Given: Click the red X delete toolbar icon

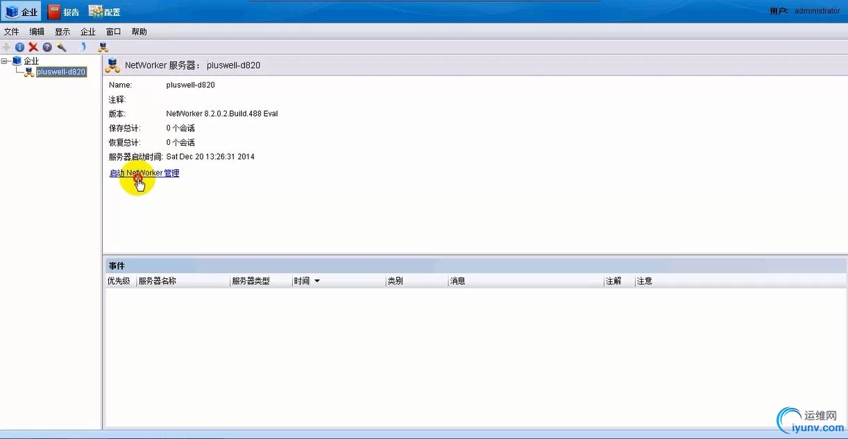Looking at the screenshot, I should coord(33,47).
